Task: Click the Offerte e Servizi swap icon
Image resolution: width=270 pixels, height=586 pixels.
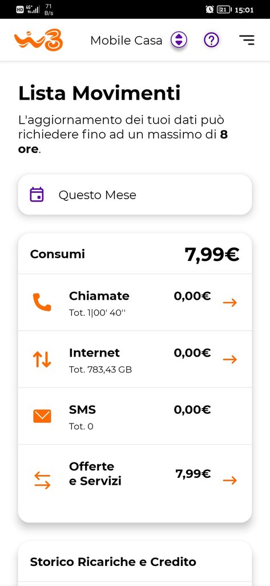Action: click(42, 480)
